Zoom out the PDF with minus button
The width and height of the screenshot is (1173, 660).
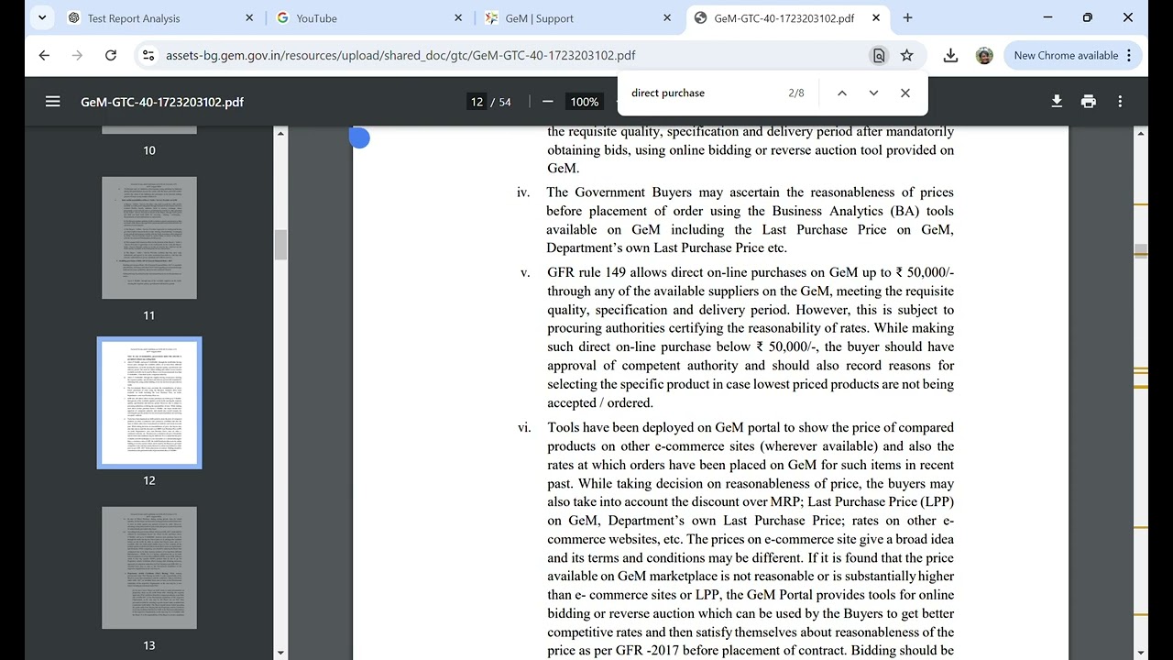click(547, 102)
